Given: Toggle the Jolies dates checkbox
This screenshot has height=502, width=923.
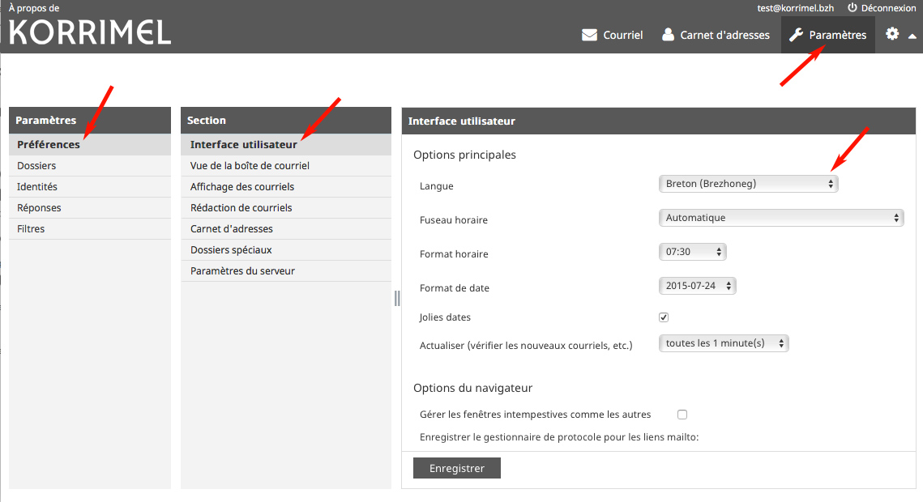Looking at the screenshot, I should click(x=664, y=317).
